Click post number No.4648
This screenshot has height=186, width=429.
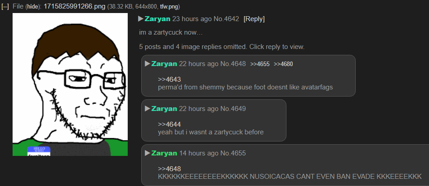coord(233,64)
